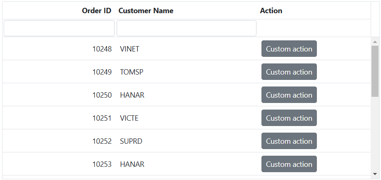Select order ID cell 10248
The width and height of the screenshot is (381, 180).
[102, 49]
